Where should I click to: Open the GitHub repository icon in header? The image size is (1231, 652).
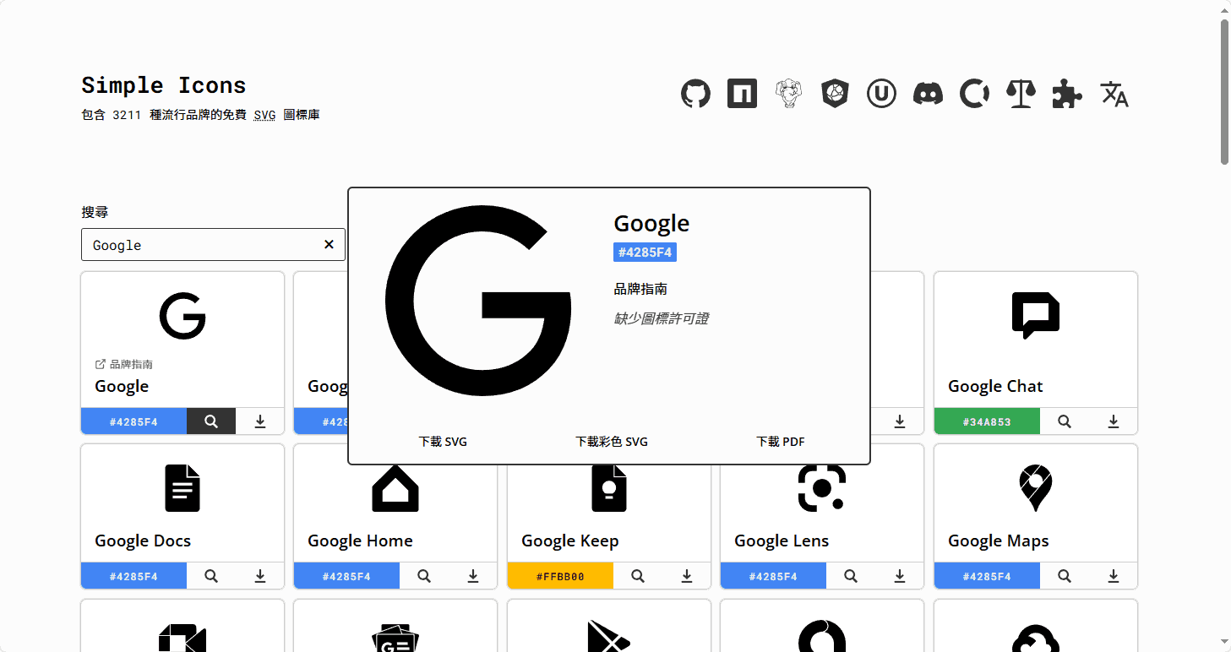pyautogui.click(x=695, y=94)
